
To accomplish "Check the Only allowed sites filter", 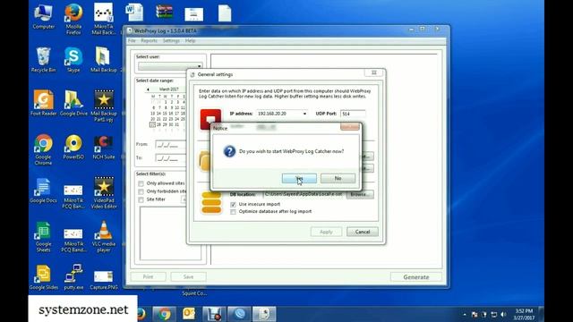I will [x=141, y=183].
